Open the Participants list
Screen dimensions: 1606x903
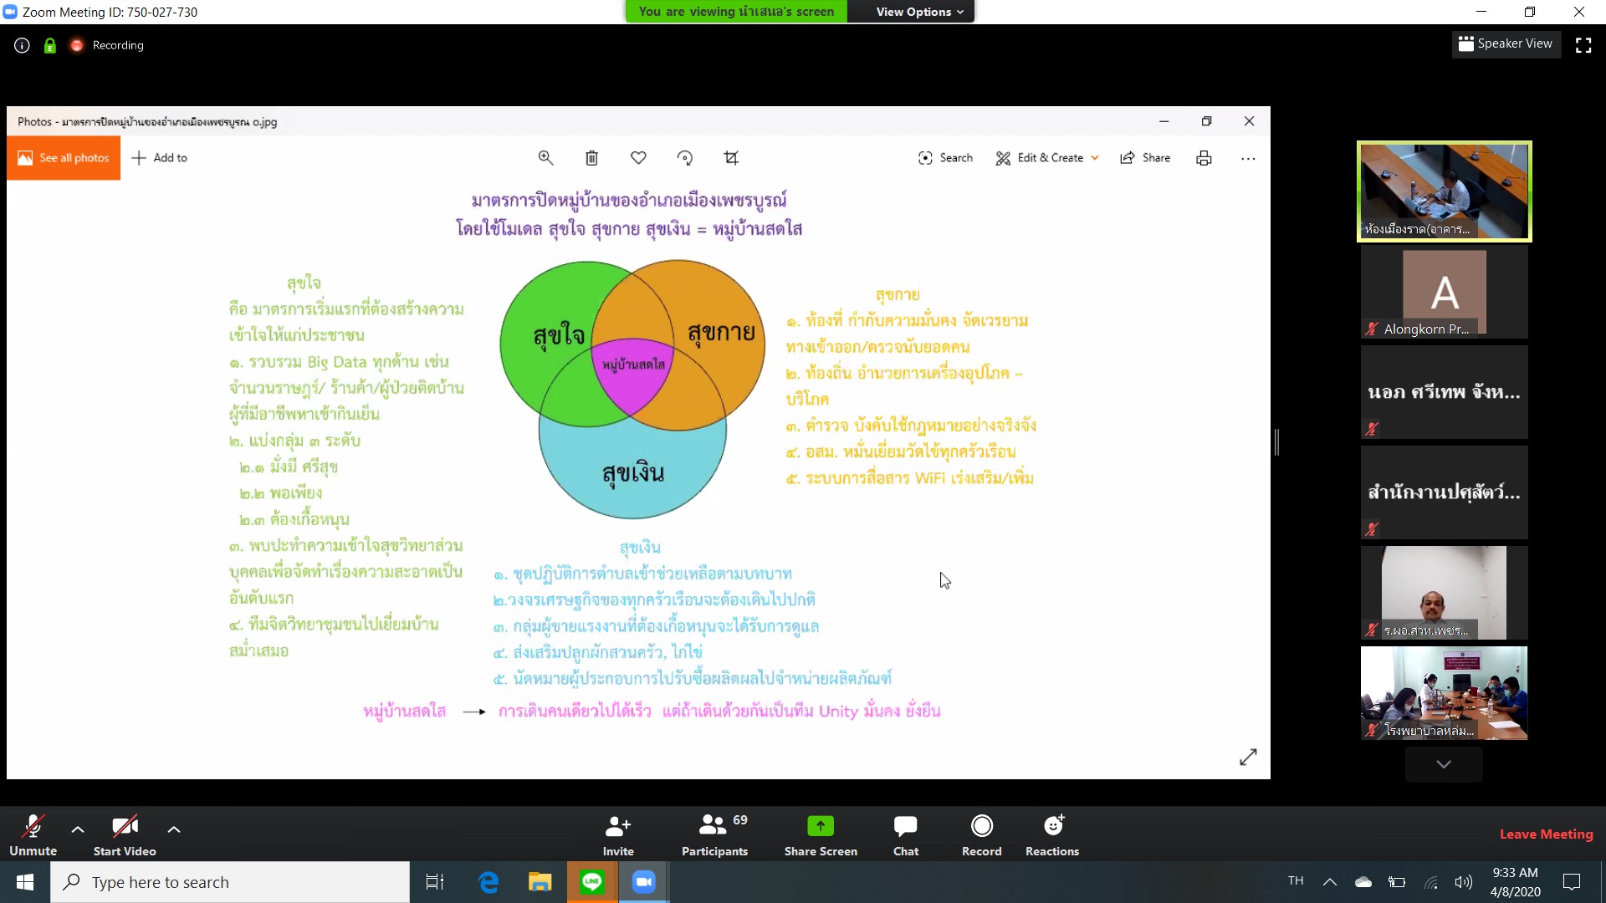(713, 827)
